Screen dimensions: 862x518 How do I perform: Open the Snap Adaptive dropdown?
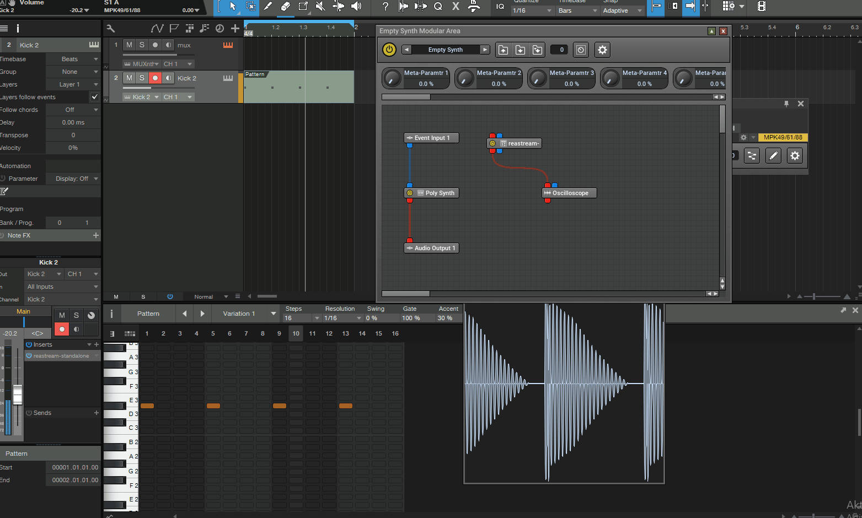click(x=622, y=10)
